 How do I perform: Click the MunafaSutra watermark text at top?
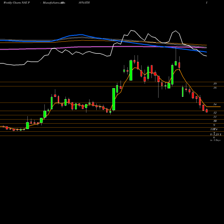pos(54,3)
